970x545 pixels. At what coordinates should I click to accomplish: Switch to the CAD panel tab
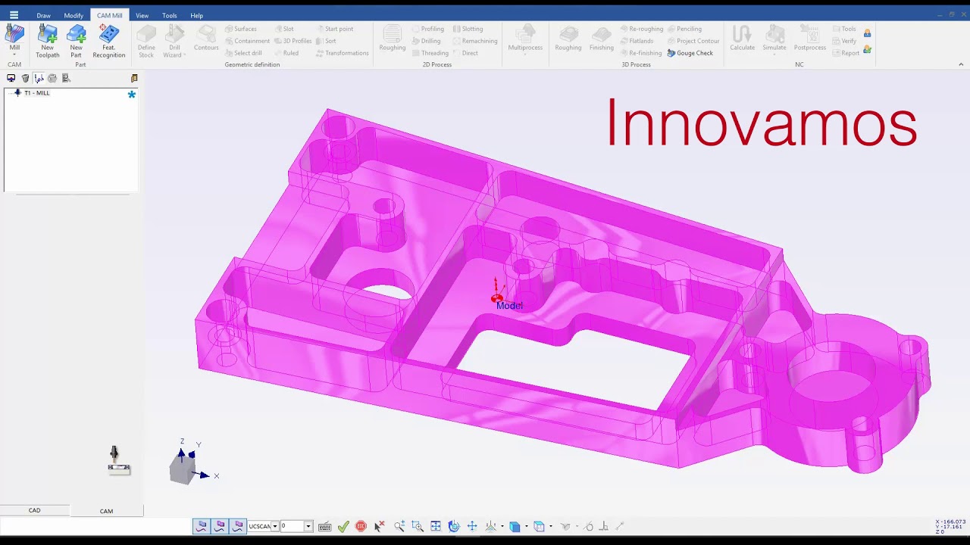35,510
